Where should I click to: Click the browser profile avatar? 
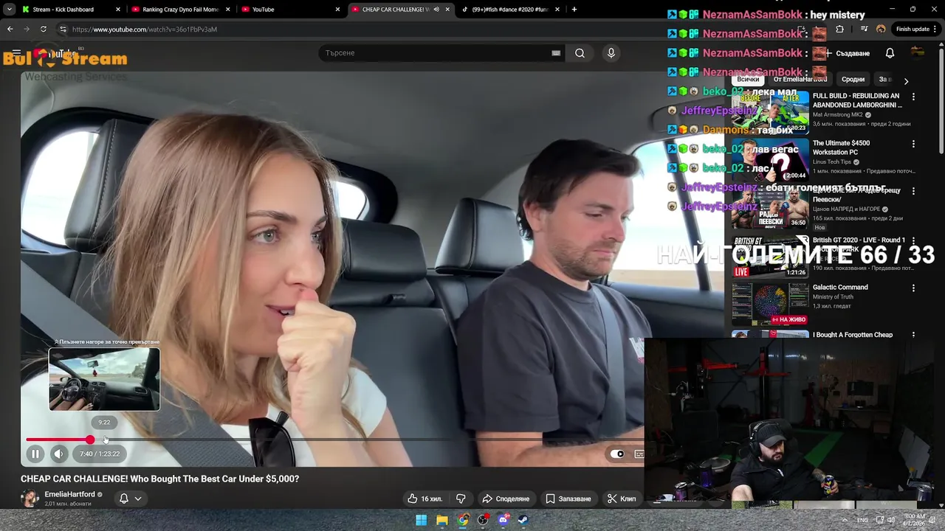click(881, 29)
